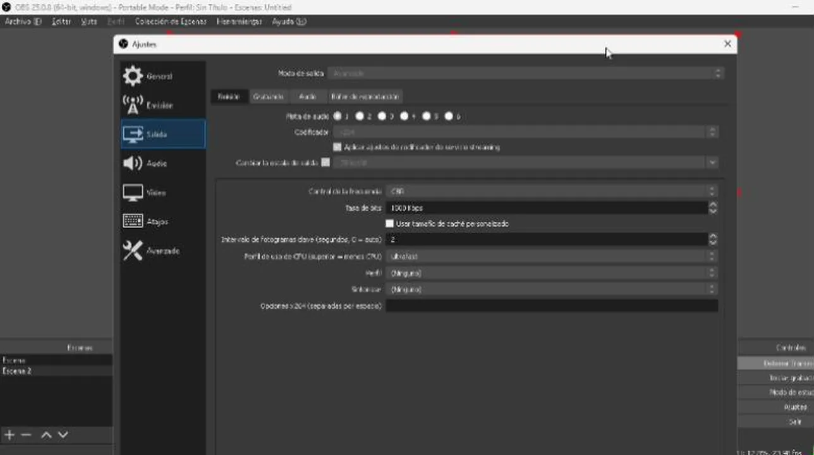The image size is (814, 455).
Task: Enable 'Cambiar la escala de salida' checkbox
Action: point(325,162)
